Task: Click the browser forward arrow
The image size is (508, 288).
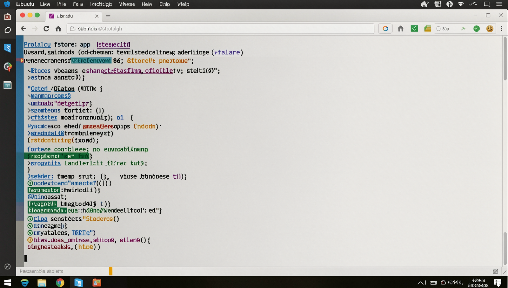Action: pos(35,29)
